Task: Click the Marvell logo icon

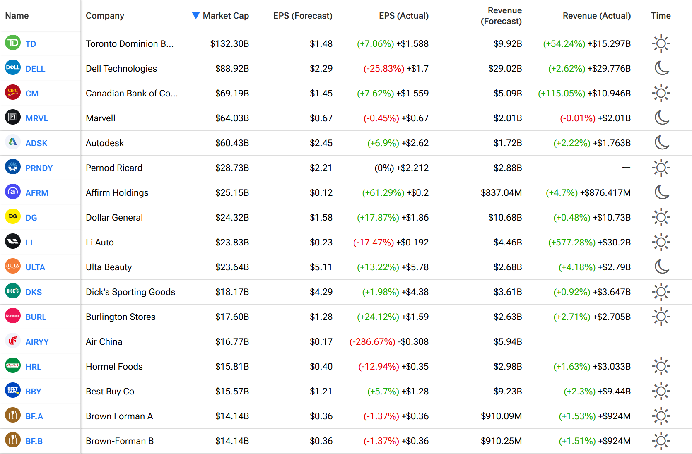Action: (13, 117)
